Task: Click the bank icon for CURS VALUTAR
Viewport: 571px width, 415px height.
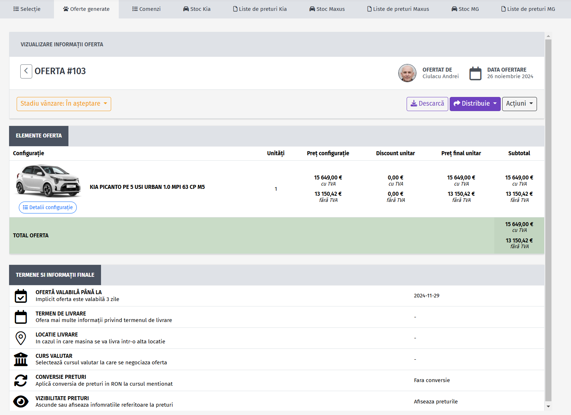Action: pyautogui.click(x=21, y=359)
